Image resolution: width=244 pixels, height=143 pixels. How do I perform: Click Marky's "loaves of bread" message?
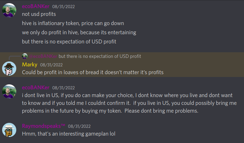coord(92,72)
